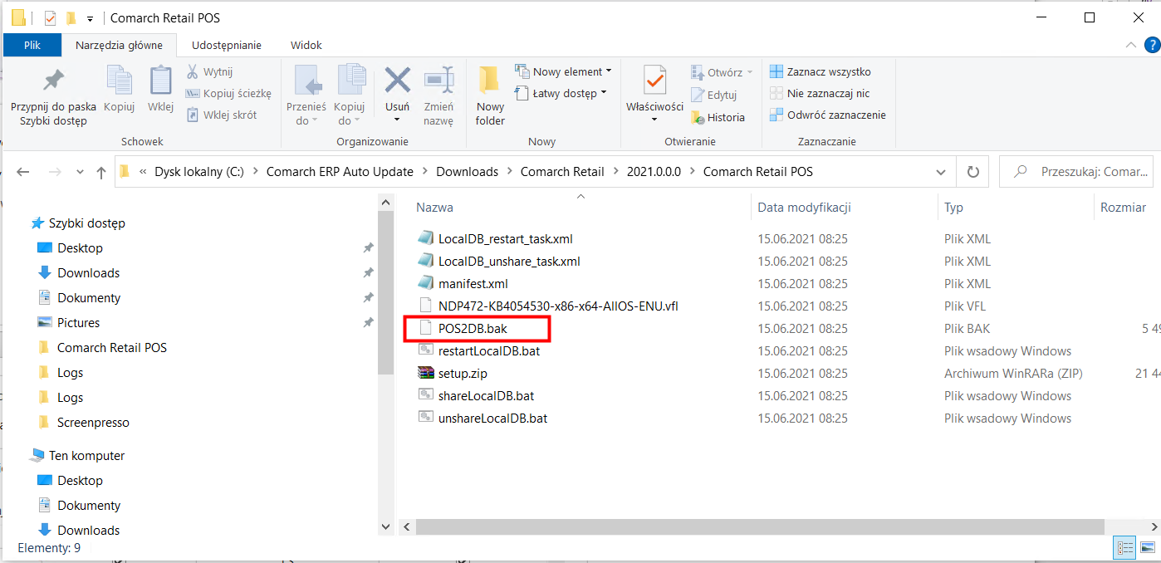The height and width of the screenshot is (563, 1161).
Task: Click Dysk lokalny (C:) in address bar
Action: pyautogui.click(x=199, y=172)
